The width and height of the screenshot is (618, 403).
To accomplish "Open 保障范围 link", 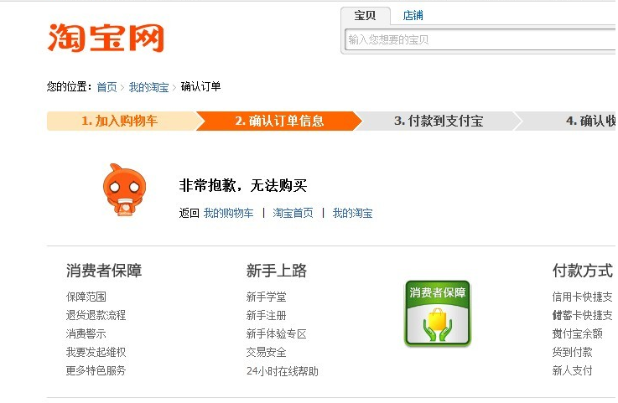I will 86,297.
